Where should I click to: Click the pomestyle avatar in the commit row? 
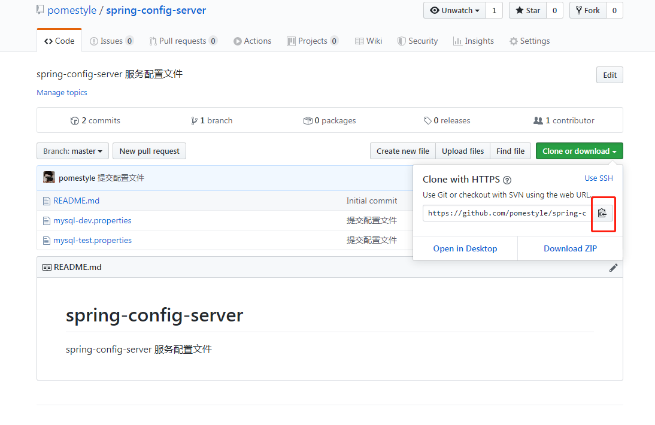[x=49, y=177]
